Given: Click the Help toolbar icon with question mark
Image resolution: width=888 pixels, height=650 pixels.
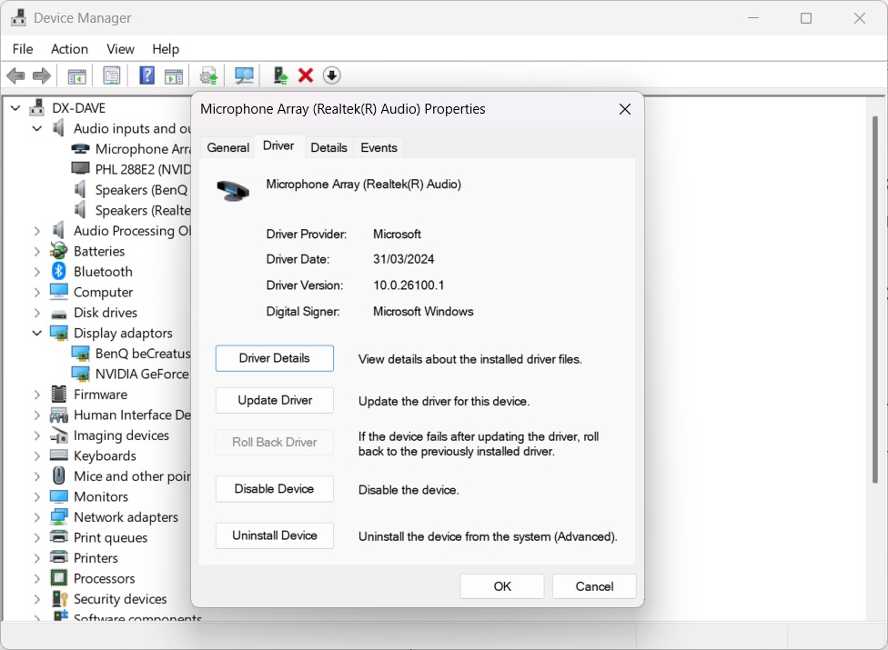Looking at the screenshot, I should pos(146,75).
